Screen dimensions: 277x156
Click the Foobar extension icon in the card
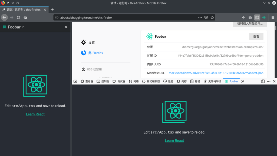150,37
